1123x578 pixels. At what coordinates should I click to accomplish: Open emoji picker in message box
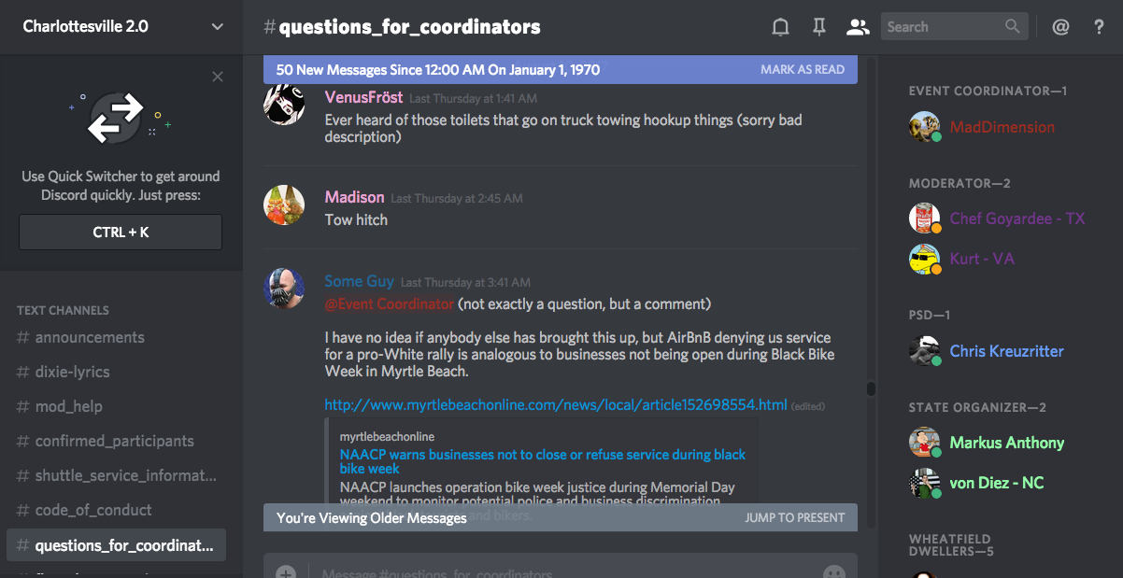(834, 572)
